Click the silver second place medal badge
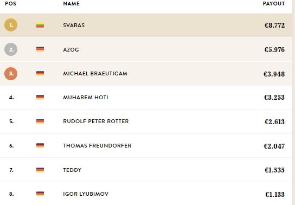 pyautogui.click(x=11, y=49)
